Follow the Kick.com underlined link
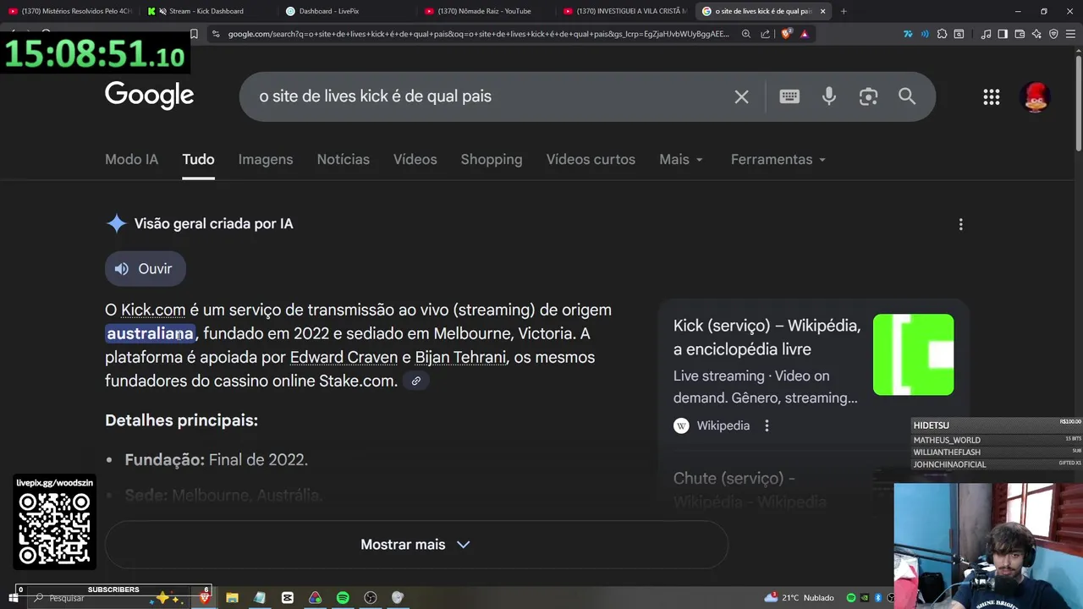The width and height of the screenshot is (1083, 609). point(153,310)
